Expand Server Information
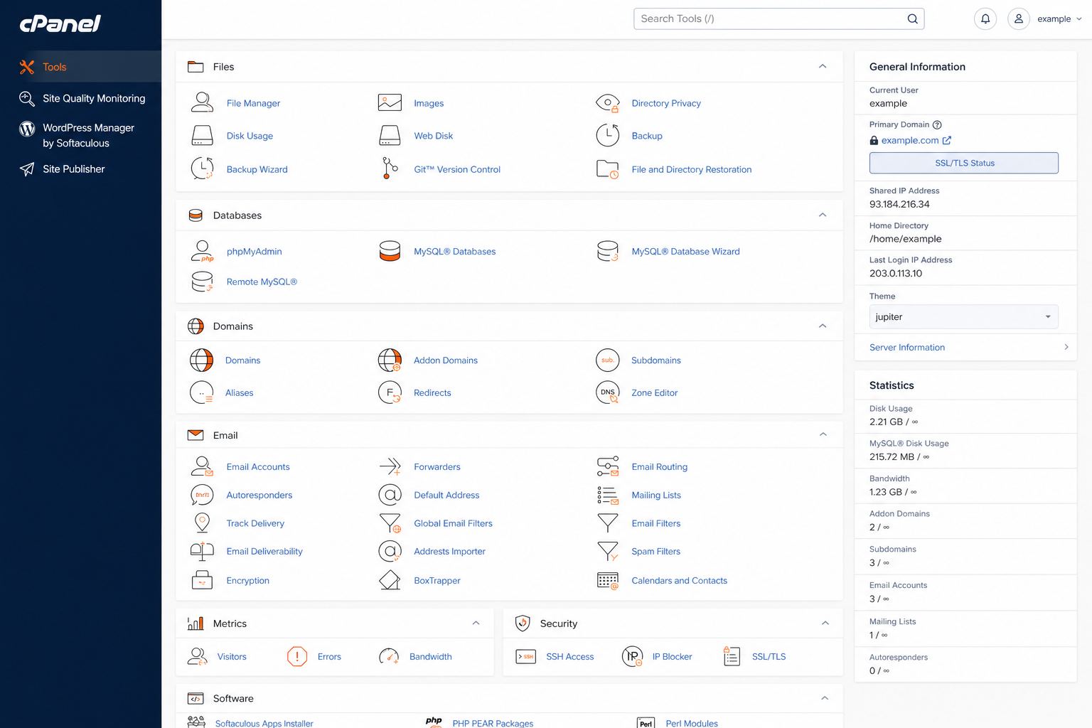The height and width of the screenshot is (728, 1092). [965, 347]
